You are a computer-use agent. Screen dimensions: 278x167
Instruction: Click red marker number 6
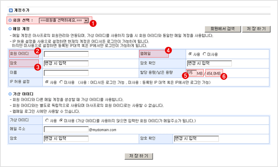tap(225, 76)
